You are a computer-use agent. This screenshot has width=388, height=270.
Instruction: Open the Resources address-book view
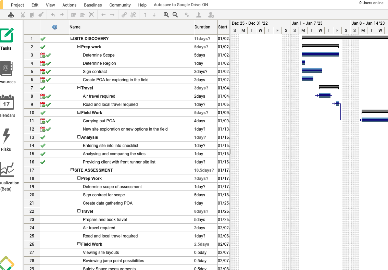tap(7, 72)
